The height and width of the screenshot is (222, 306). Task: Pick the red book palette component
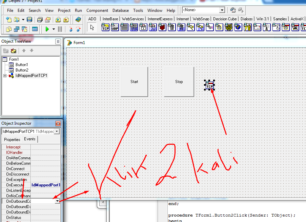click(162, 27)
